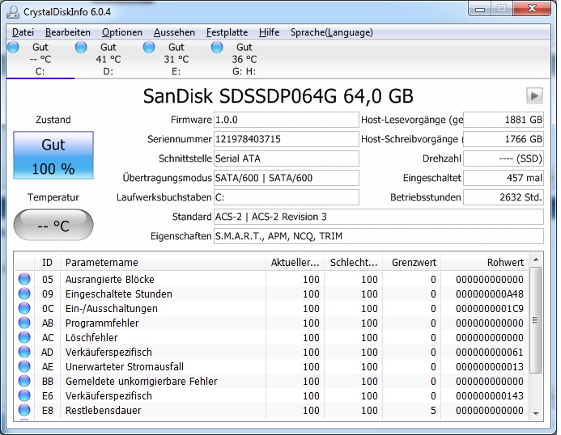The width and height of the screenshot is (561, 435).
Task: Select the Ein-/Ausschaltungen row text
Action: pyautogui.click(x=111, y=309)
